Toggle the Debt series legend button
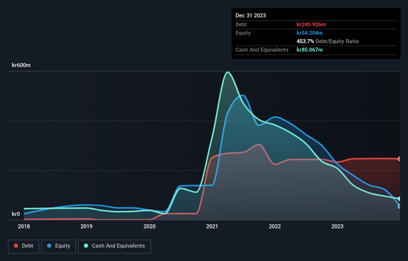Screen dimensions: 408x261 pos(23,246)
